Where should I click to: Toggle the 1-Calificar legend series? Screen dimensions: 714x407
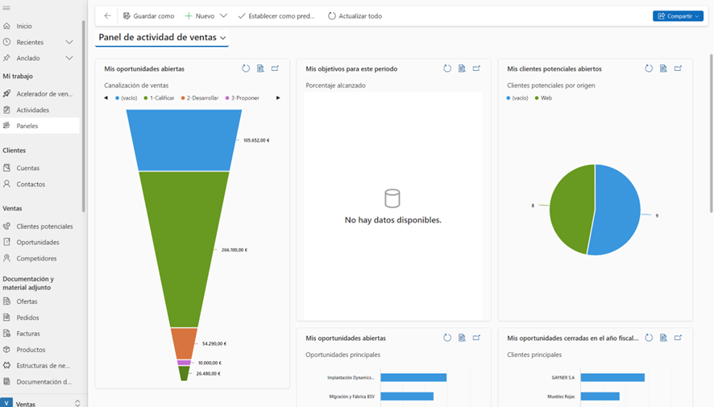[158, 98]
